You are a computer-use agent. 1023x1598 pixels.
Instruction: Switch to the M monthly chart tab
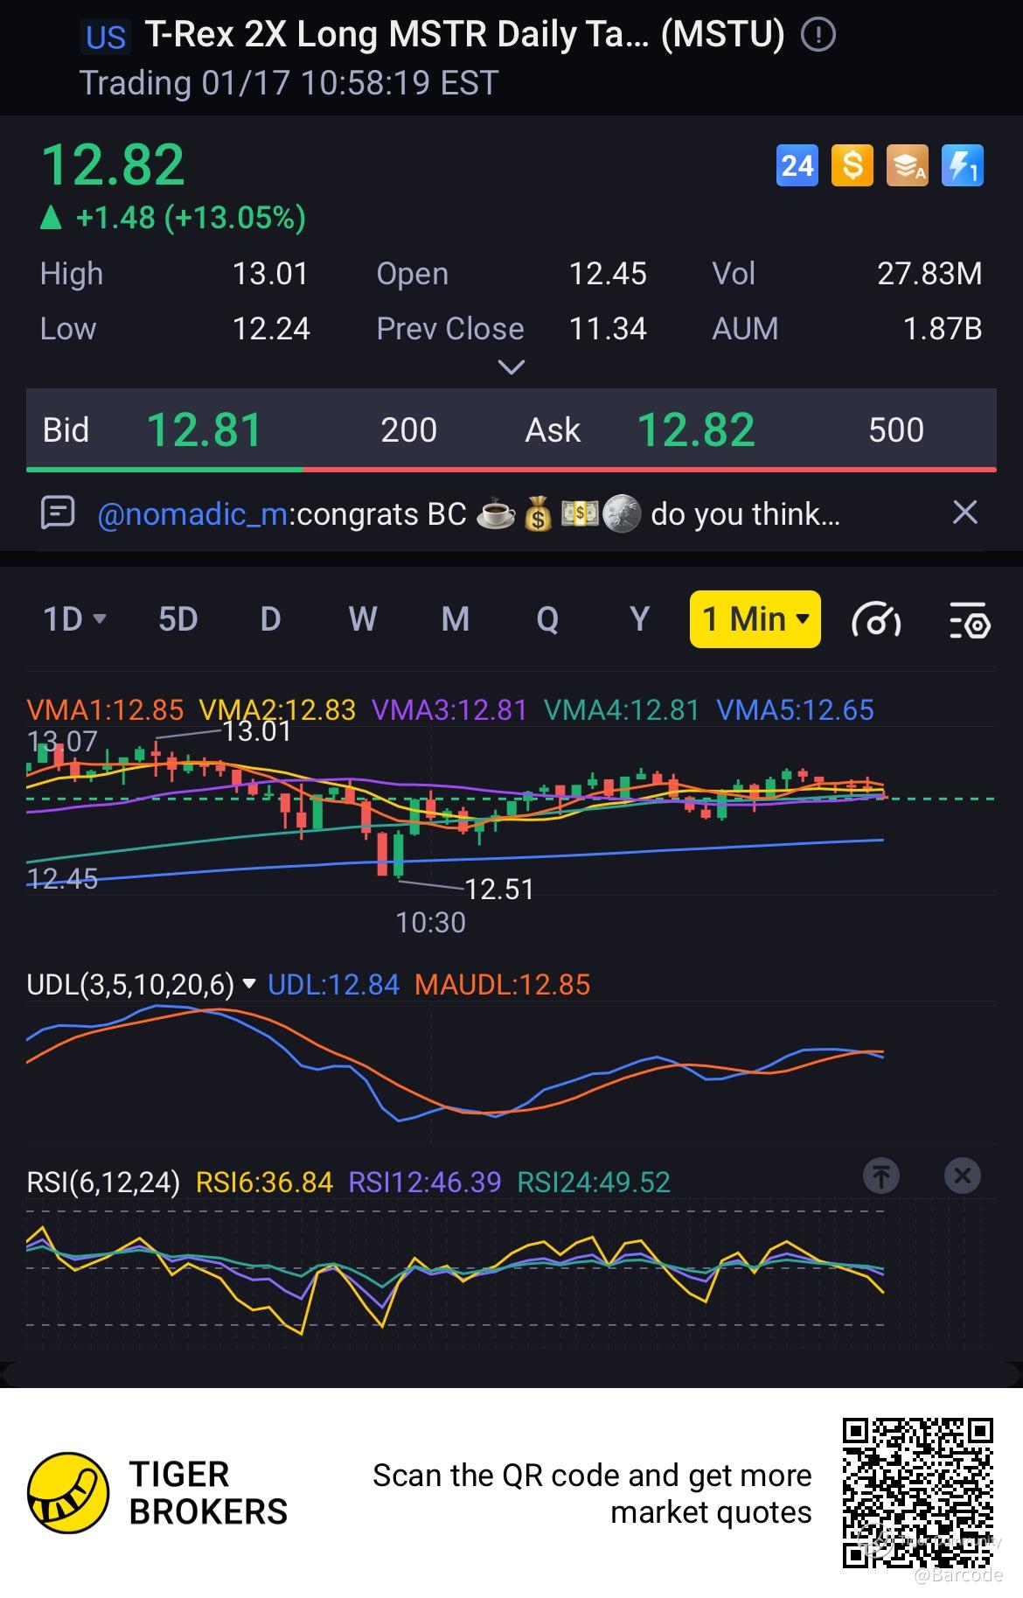tap(456, 619)
